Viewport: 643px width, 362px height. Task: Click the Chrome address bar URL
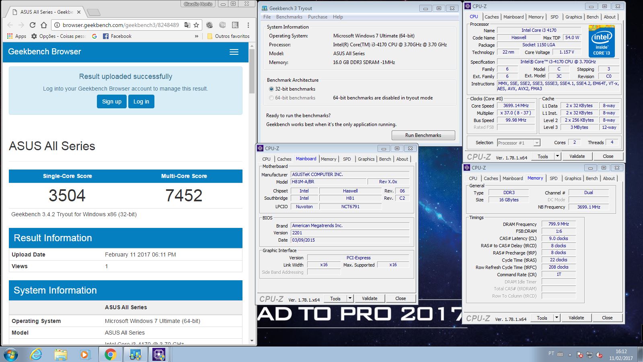(121, 25)
